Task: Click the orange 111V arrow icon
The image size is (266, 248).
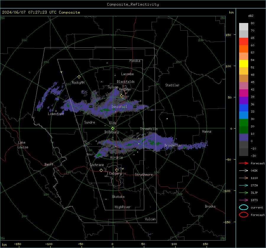Action: click(x=244, y=178)
